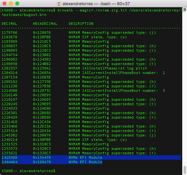Viewport: 187px width, 175px height.
Task: Click the decimal value 1251525
Action: (9, 144)
